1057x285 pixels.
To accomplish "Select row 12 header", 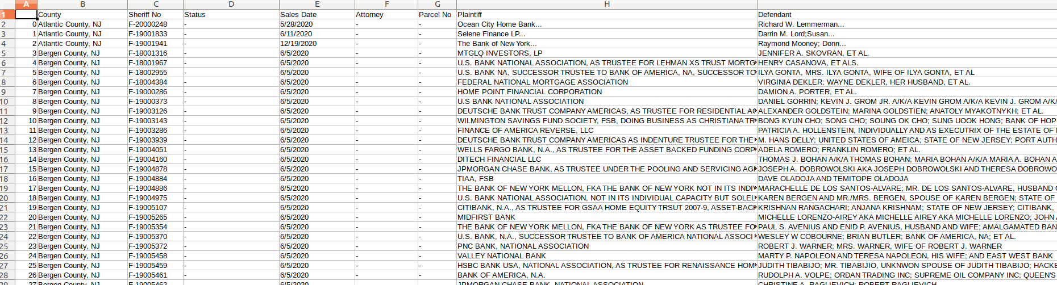I will tap(7, 121).
